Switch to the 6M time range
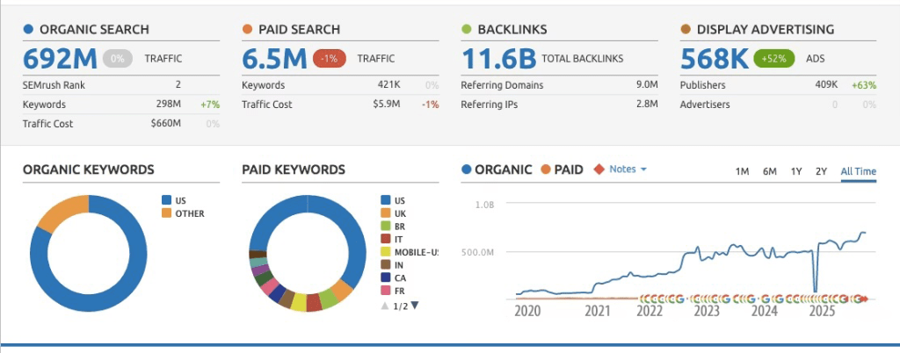900x353 pixels. 769,171
